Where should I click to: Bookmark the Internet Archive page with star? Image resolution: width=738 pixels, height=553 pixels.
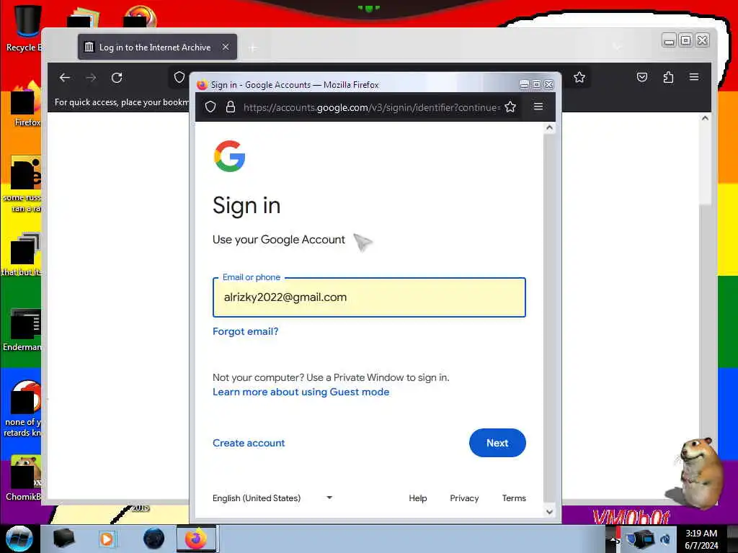[x=579, y=78]
